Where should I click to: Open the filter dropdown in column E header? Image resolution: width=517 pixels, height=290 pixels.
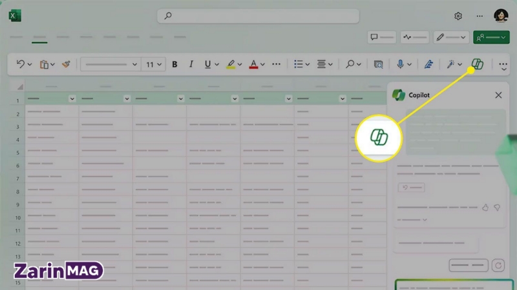tap(288, 99)
